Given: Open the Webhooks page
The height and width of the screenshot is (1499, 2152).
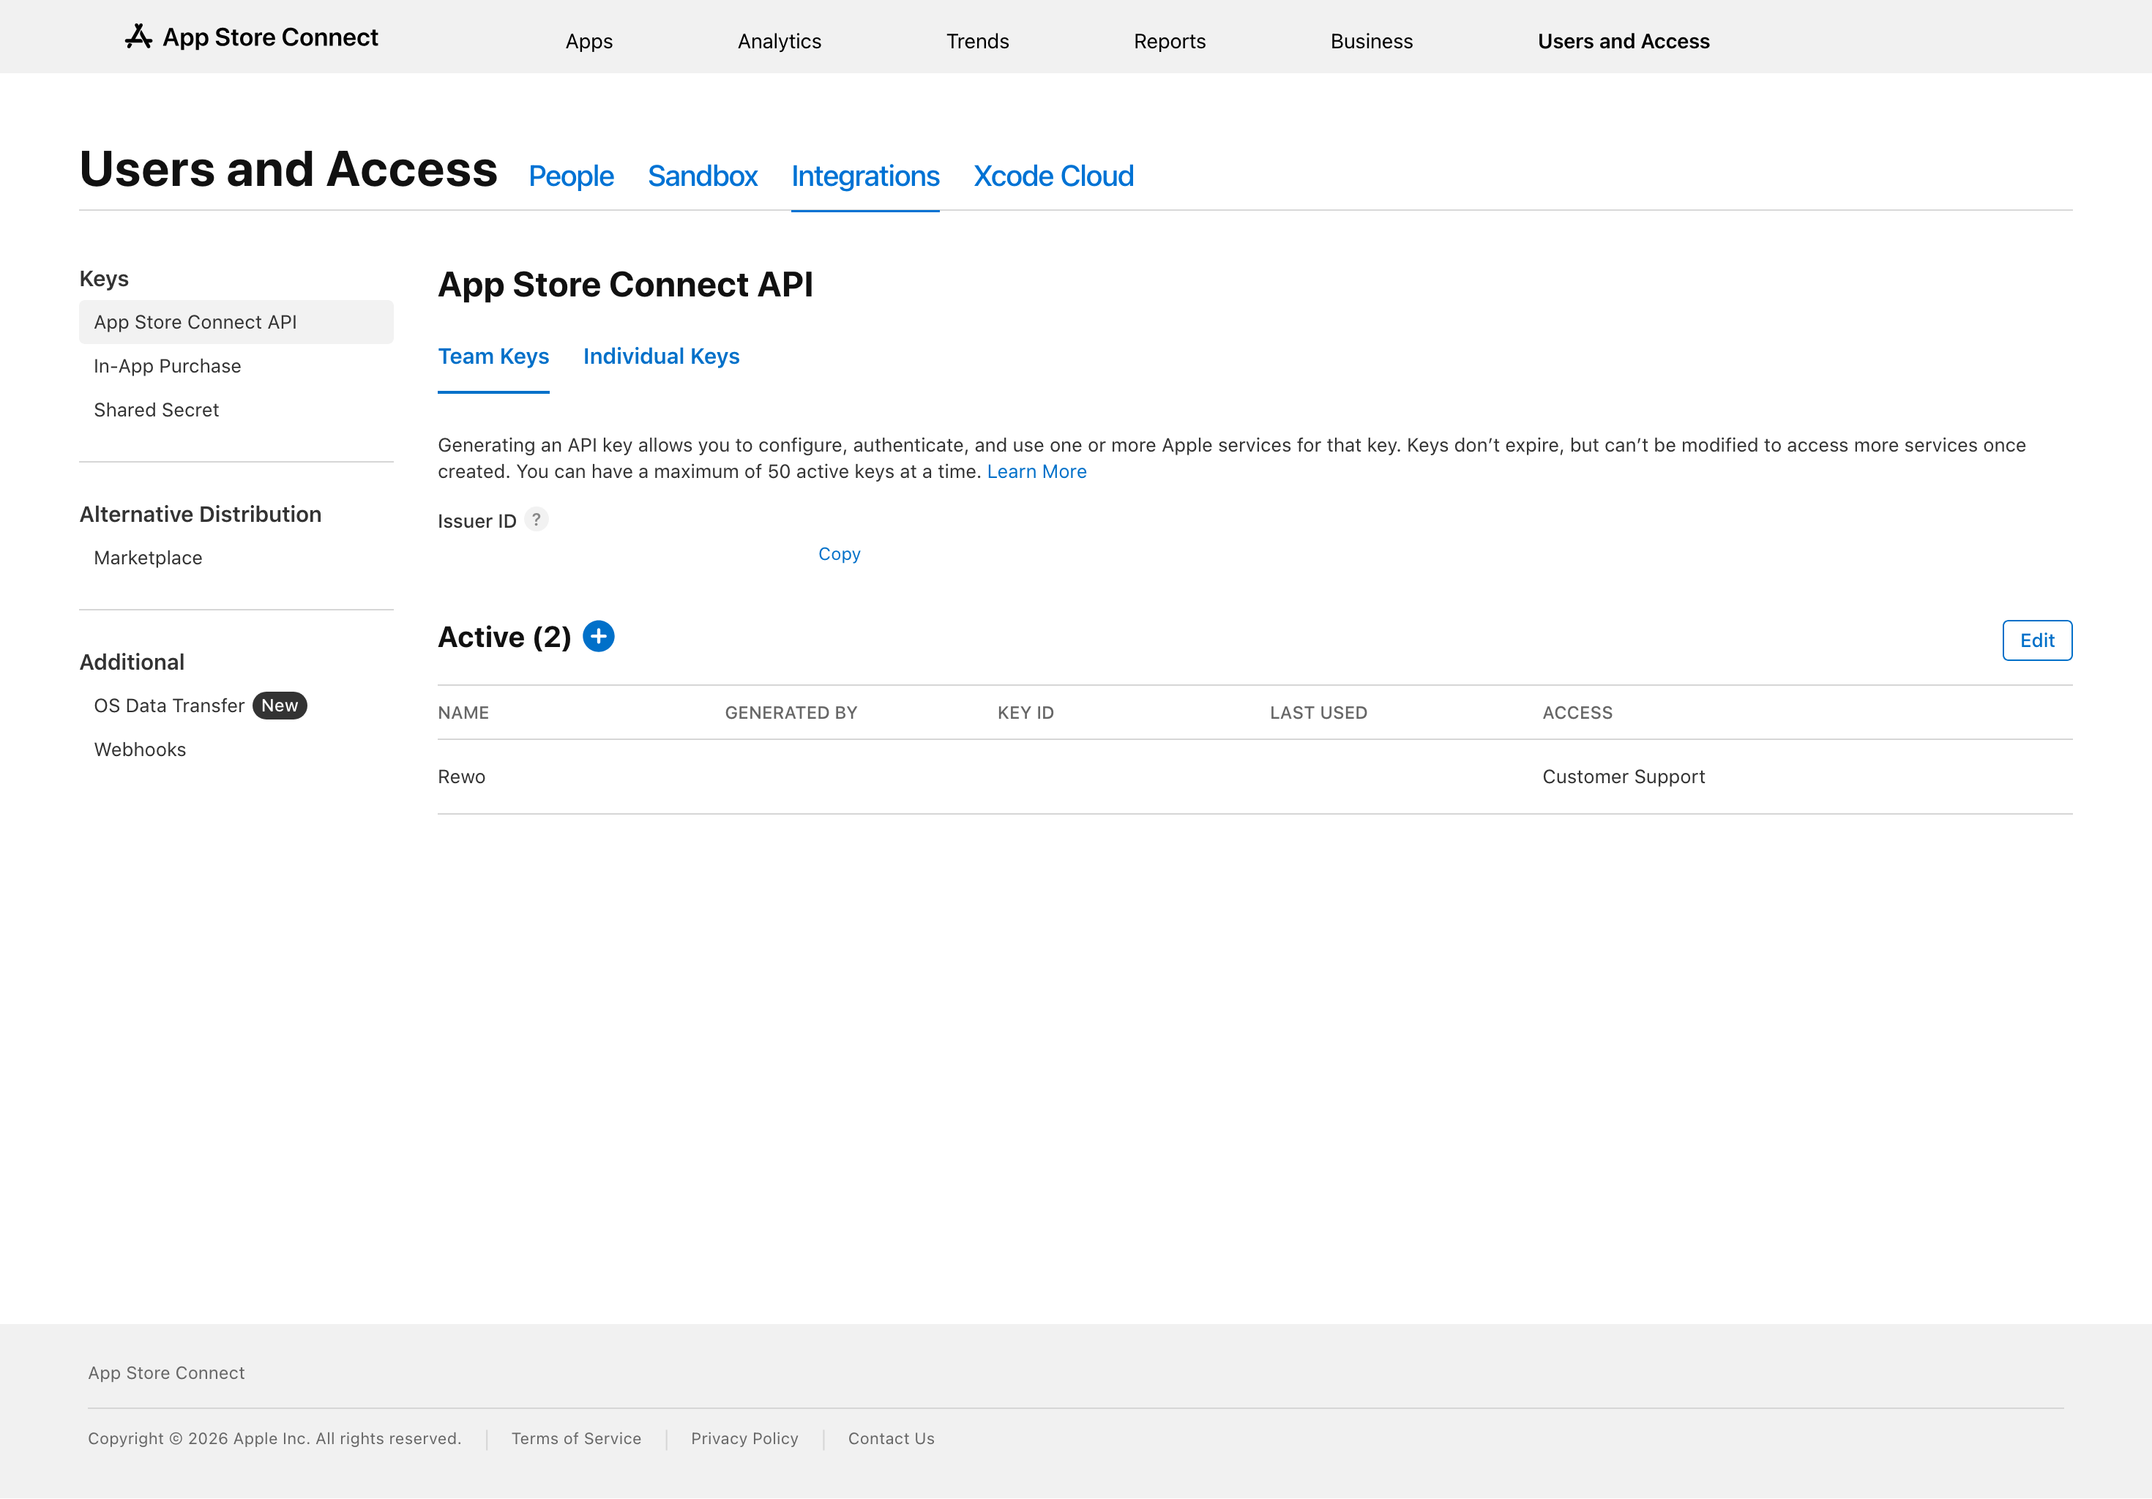Looking at the screenshot, I should 139,749.
